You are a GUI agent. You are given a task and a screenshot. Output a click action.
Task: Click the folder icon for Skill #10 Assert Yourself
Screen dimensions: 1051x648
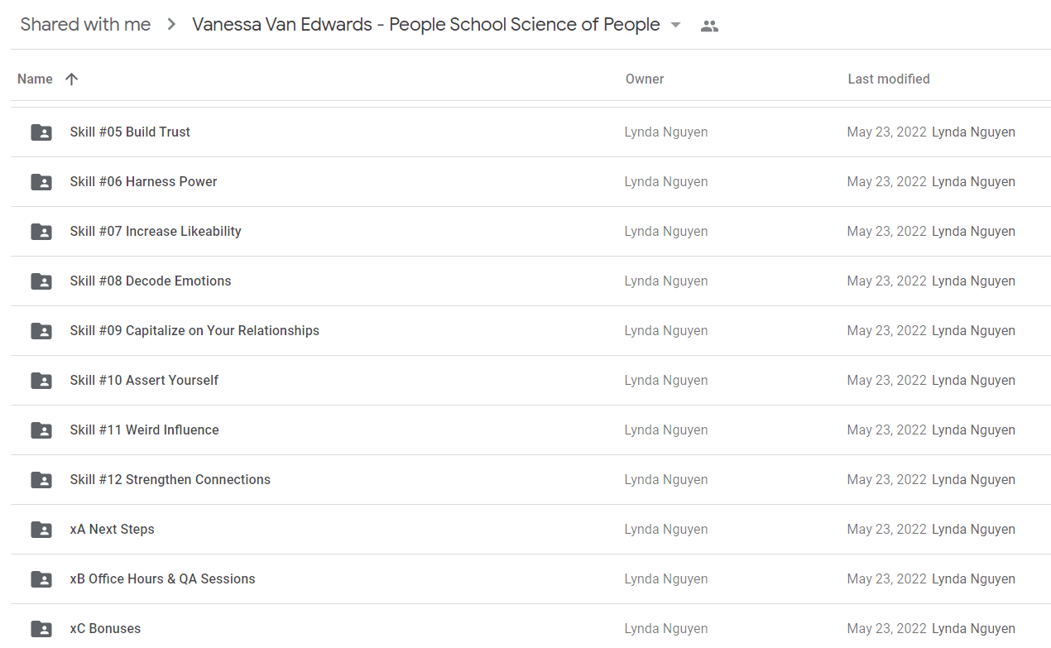coord(41,381)
